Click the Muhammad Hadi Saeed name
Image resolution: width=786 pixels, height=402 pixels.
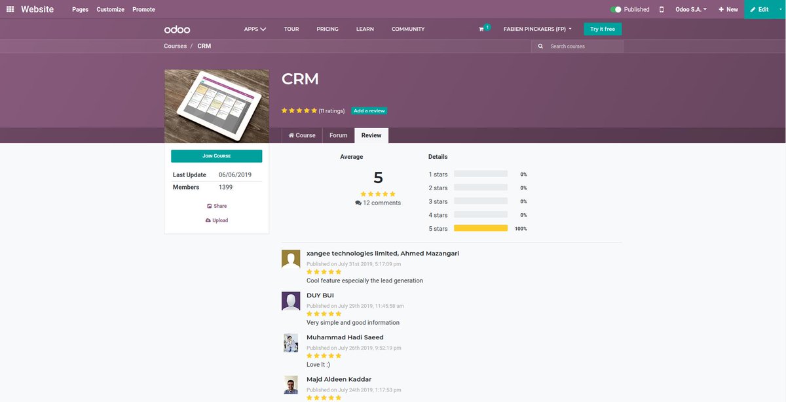[345, 337]
